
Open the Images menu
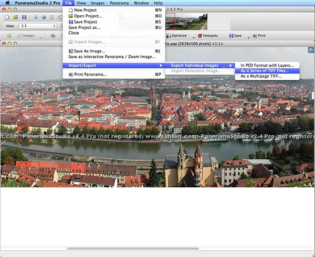[x=98, y=3]
